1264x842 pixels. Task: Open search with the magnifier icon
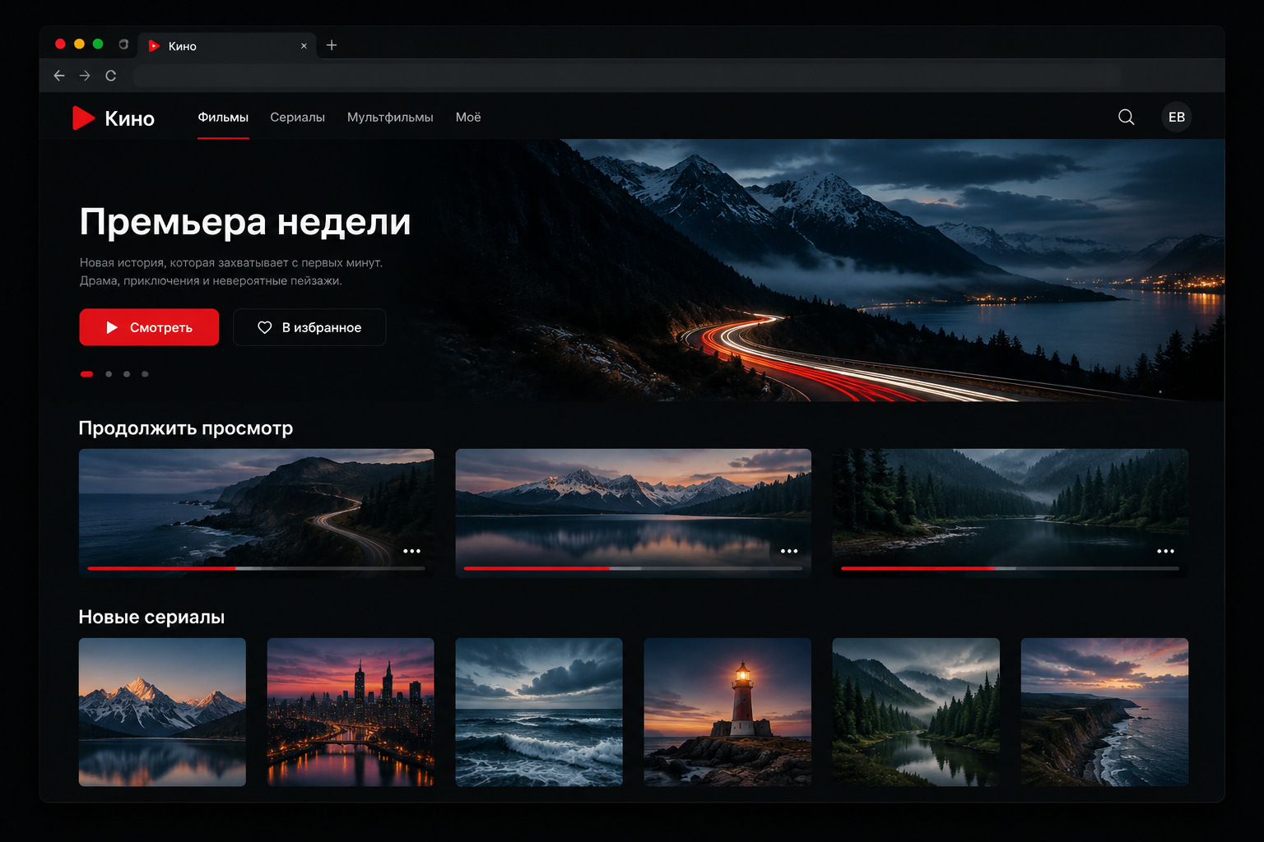(x=1126, y=118)
